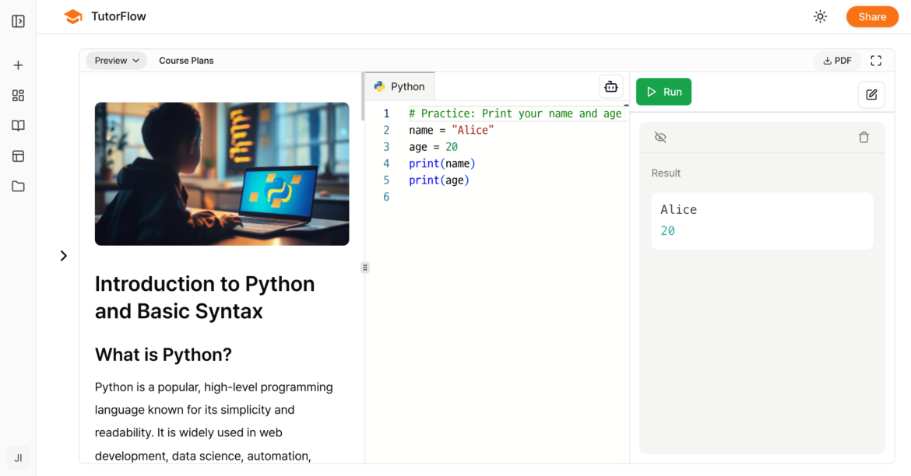911x476 pixels.
Task: Expand the panel with the right chevron
Action: [x=64, y=256]
